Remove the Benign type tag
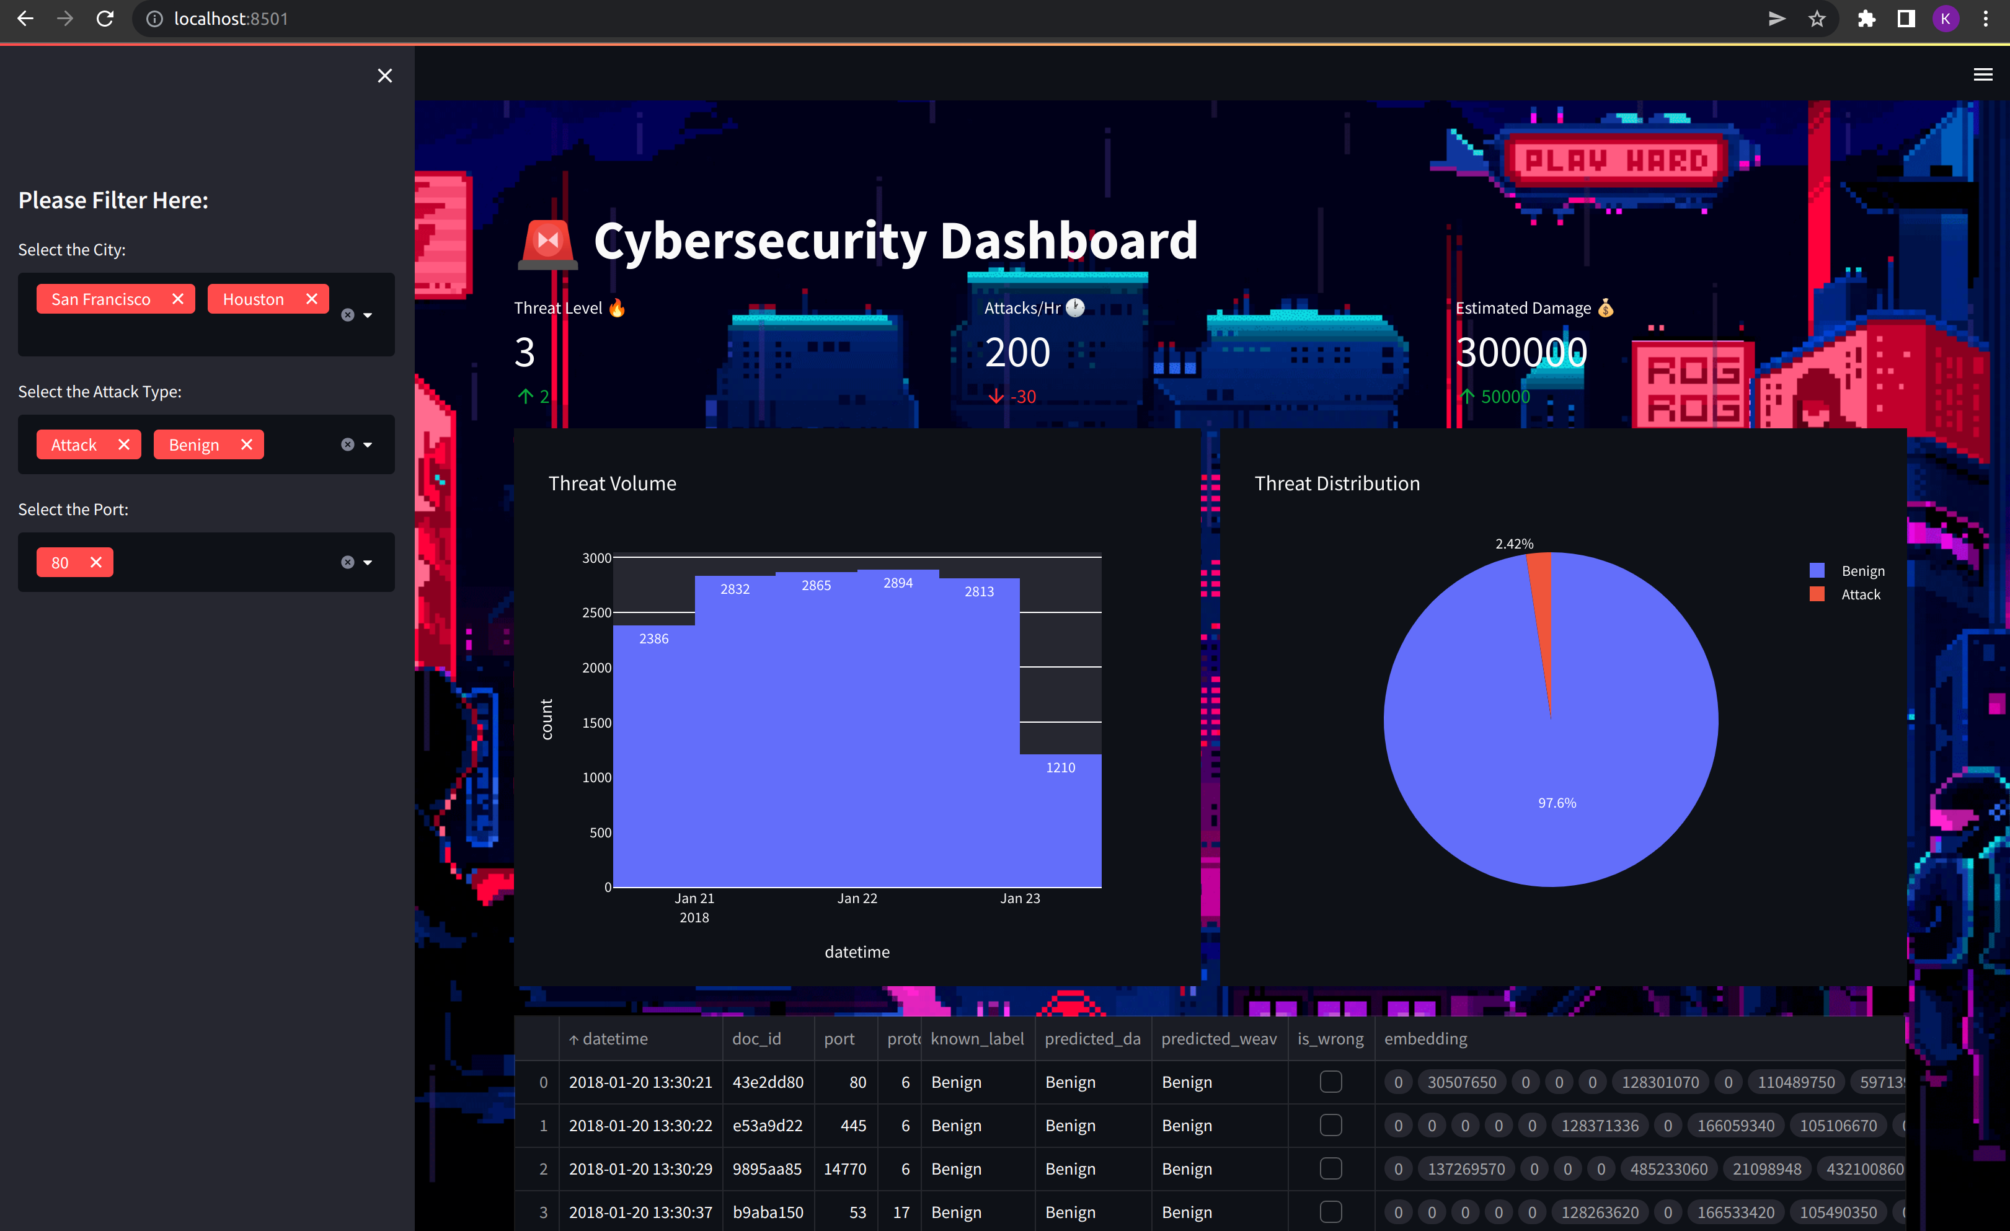Viewport: 2010px width, 1231px height. tap(246, 444)
